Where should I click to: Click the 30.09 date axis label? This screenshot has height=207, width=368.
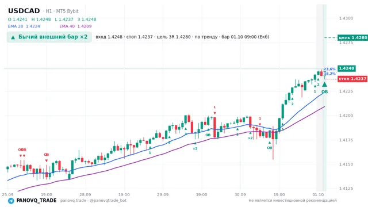240,194
